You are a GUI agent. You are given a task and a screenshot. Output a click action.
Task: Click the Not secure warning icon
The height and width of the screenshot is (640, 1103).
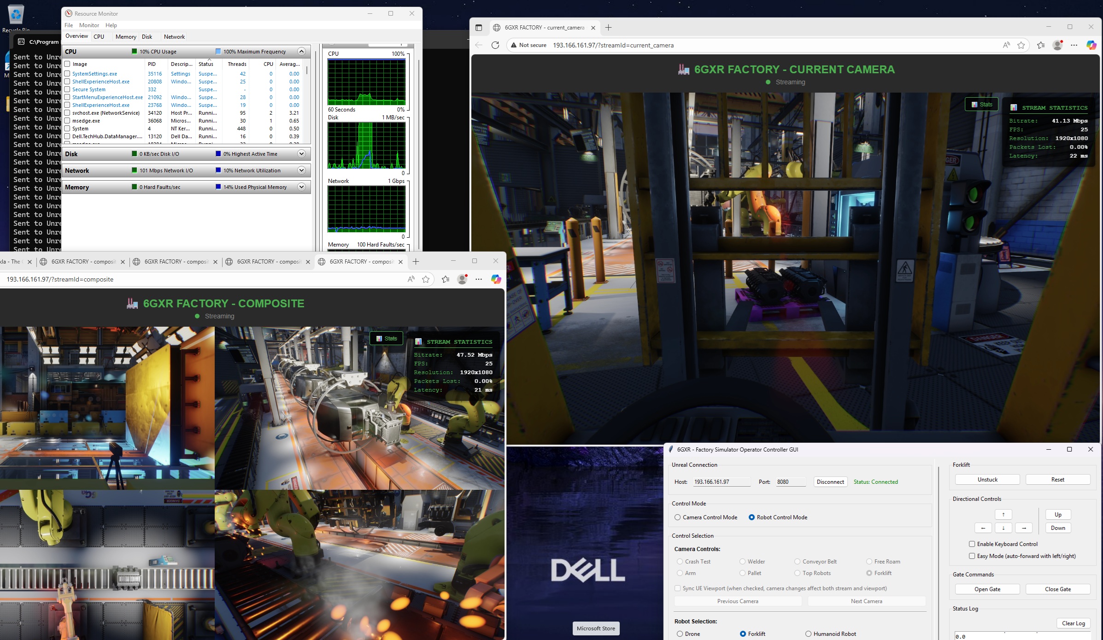pyautogui.click(x=513, y=45)
